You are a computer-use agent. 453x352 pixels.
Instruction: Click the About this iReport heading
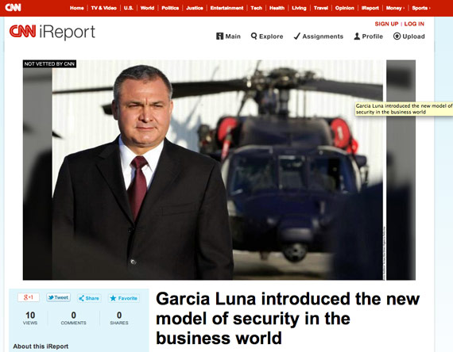(41, 346)
